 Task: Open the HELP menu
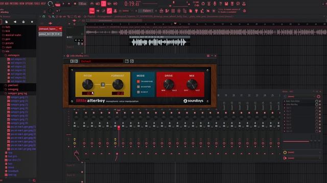coord(43,4)
